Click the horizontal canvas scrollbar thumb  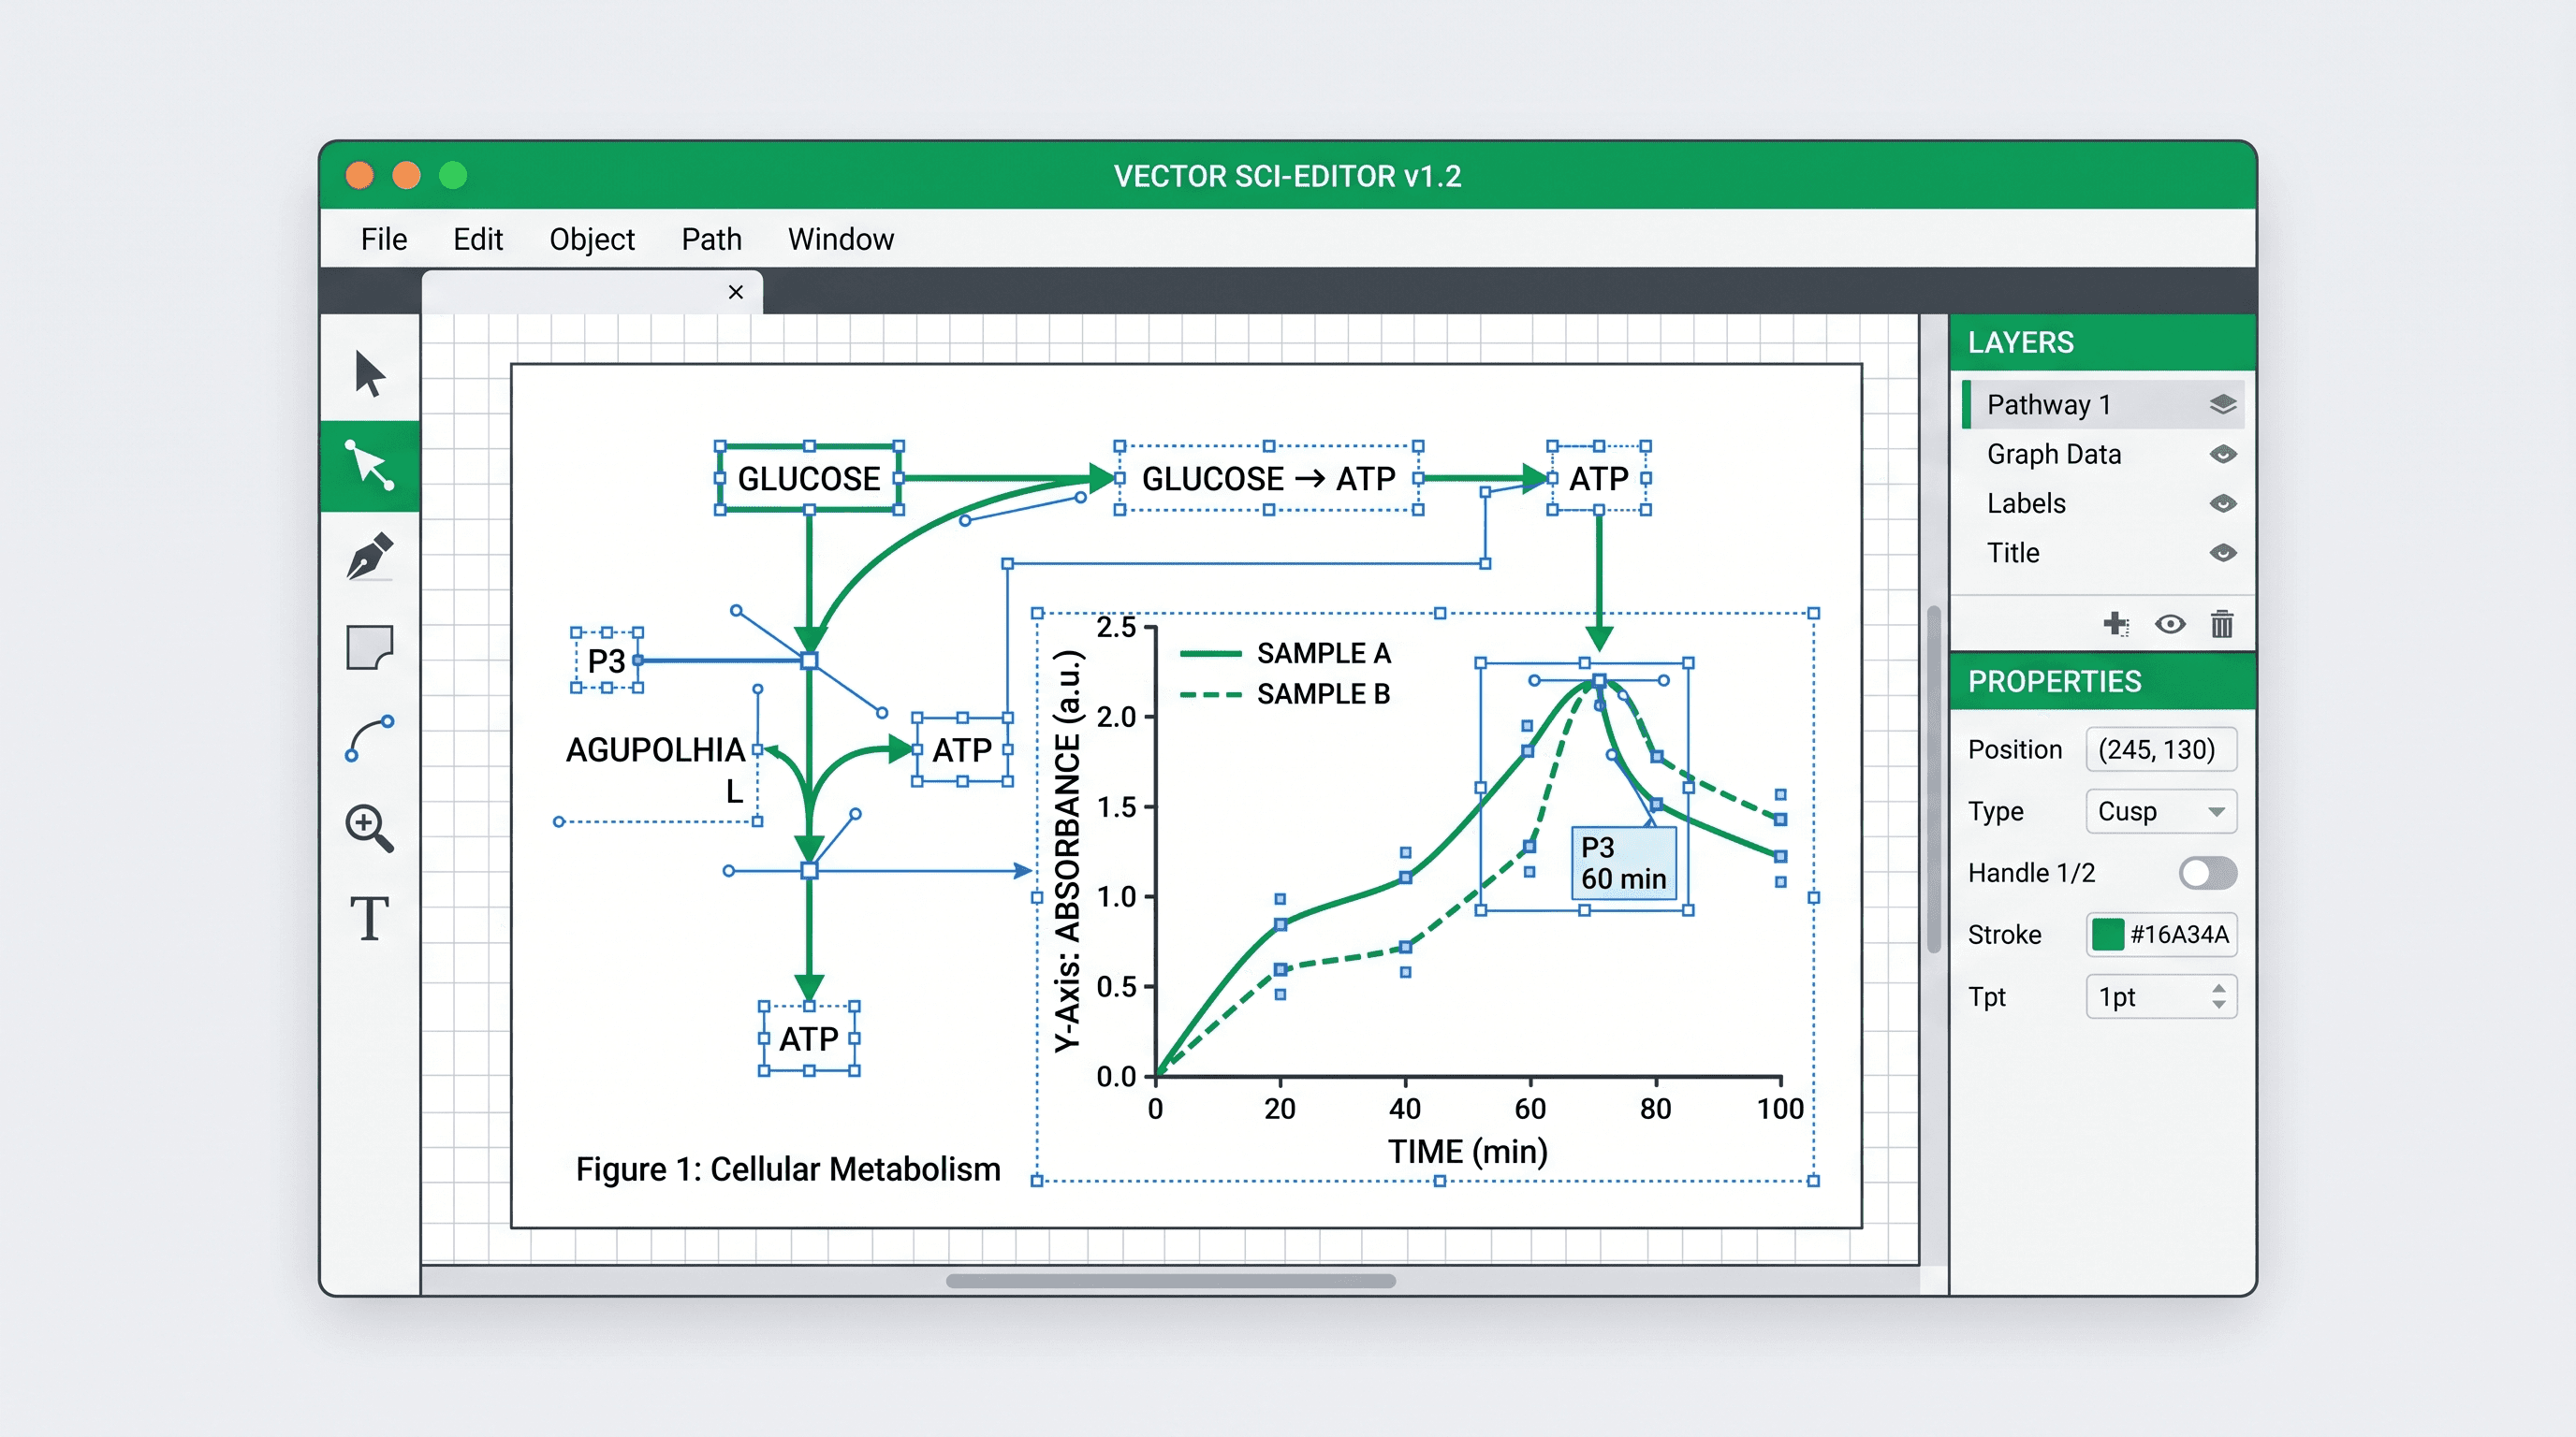(1170, 1282)
